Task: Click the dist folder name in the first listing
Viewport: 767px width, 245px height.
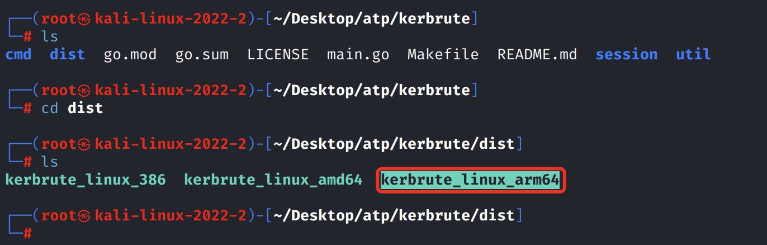Action: pyautogui.click(x=67, y=54)
